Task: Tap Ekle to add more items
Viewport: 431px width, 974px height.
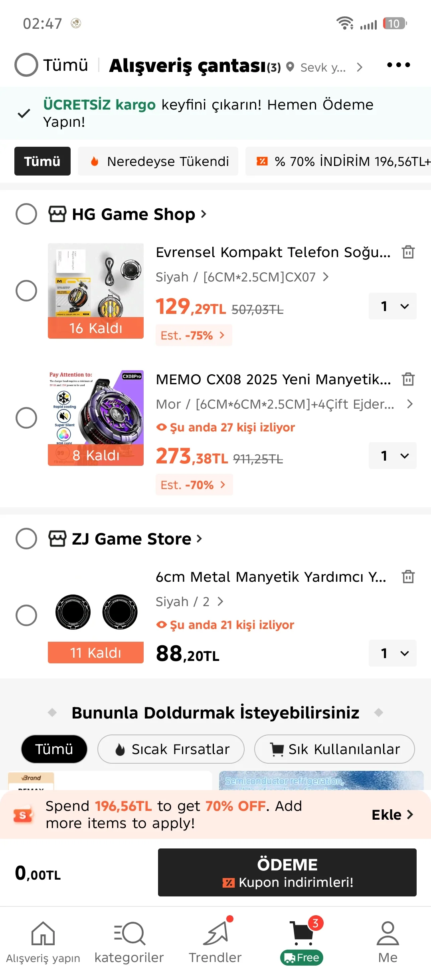Action: click(392, 814)
